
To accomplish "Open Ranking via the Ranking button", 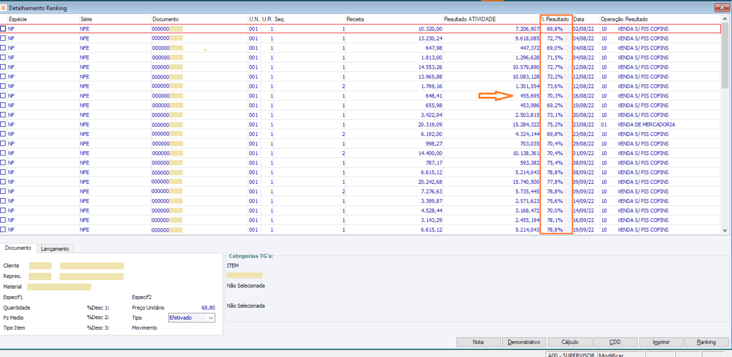I will (706, 342).
